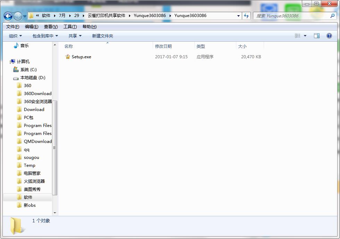Image resolution: width=340 pixels, height=239 pixels.
Task: Click the folder icon in the address bar
Action: point(31,16)
